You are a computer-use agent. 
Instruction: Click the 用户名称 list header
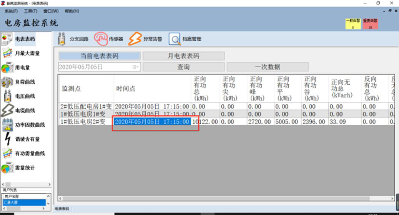click(x=24, y=196)
